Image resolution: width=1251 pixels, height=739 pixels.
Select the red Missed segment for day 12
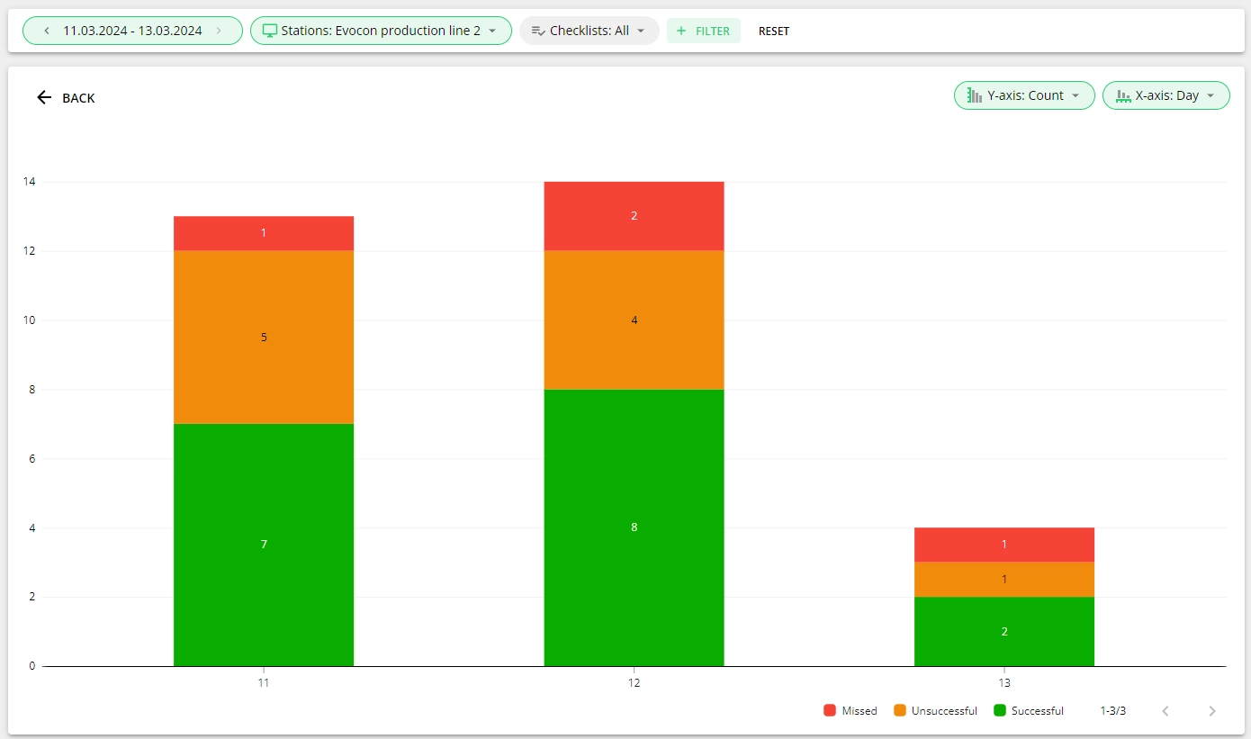(634, 216)
